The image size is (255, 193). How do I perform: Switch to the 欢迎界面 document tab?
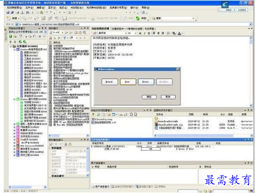coord(149,29)
